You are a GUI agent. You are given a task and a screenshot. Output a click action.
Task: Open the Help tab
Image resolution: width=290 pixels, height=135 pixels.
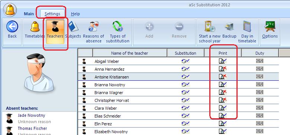(75, 14)
